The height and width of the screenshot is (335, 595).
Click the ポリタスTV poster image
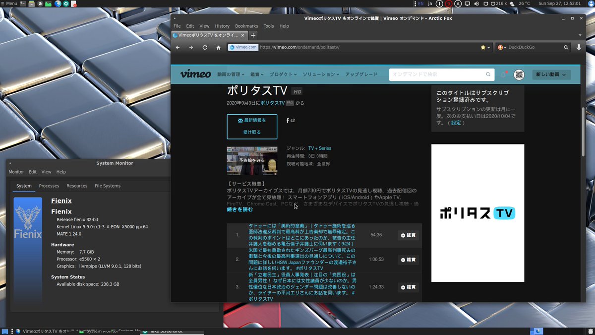point(477,213)
